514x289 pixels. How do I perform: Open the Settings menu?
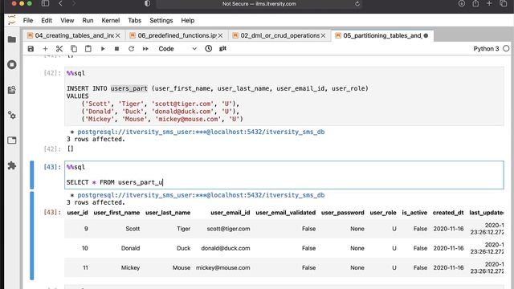161,20
